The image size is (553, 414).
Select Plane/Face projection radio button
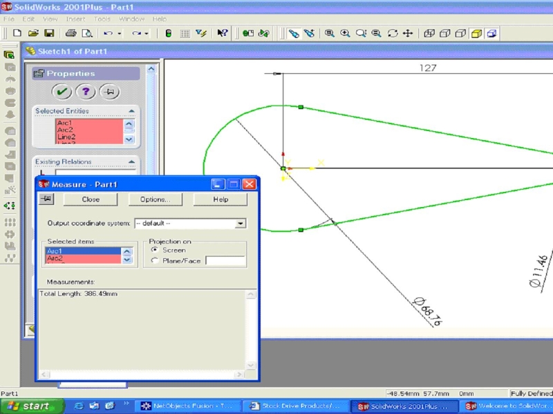click(x=154, y=261)
